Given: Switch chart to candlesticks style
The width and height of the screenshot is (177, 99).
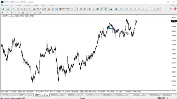Looking at the screenshot, I should click(x=81, y=9).
